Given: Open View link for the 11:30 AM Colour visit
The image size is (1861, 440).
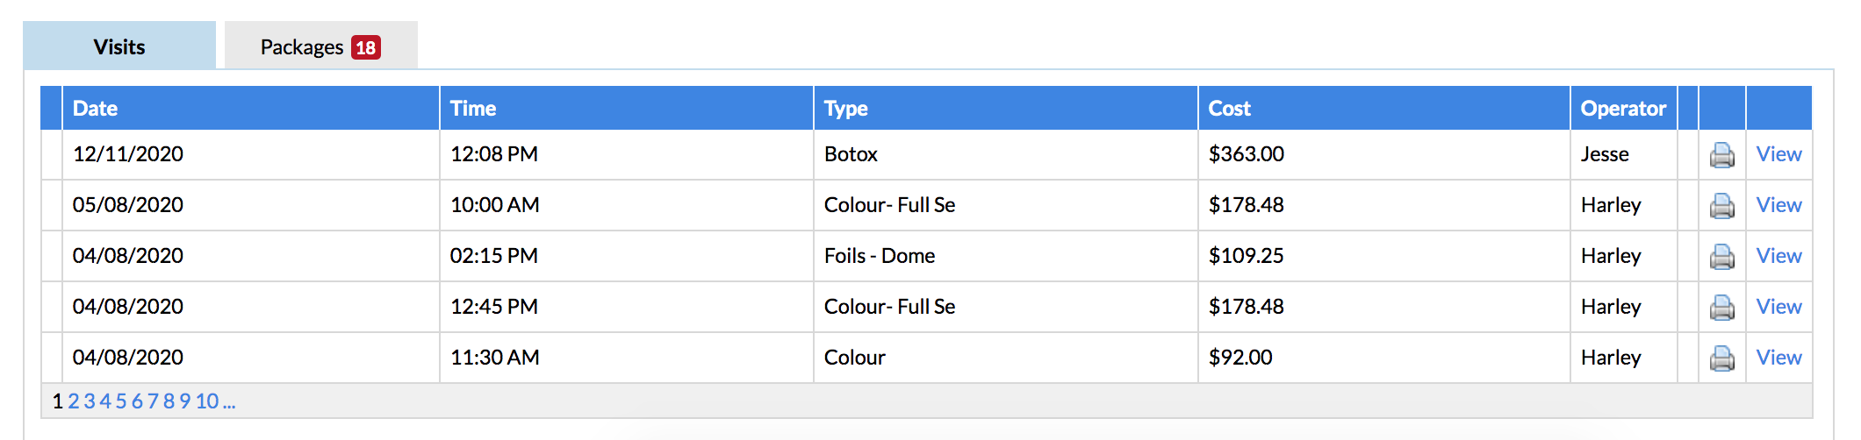Looking at the screenshot, I should coord(1778,358).
